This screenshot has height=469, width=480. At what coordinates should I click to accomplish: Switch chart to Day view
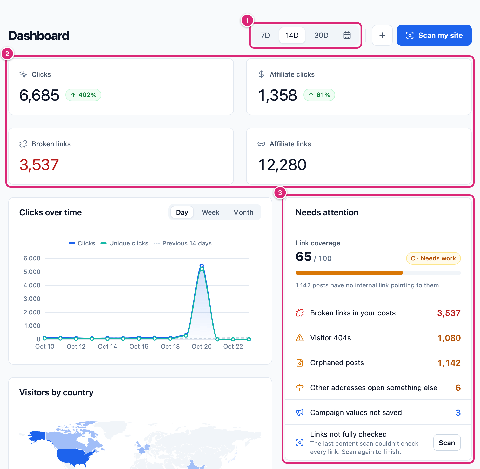(x=182, y=212)
